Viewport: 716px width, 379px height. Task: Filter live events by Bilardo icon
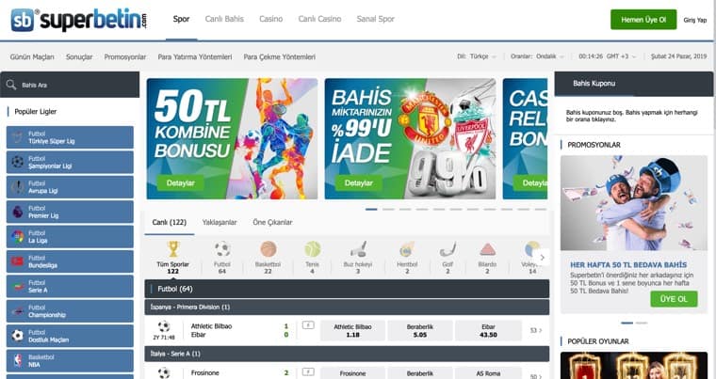tap(487, 249)
